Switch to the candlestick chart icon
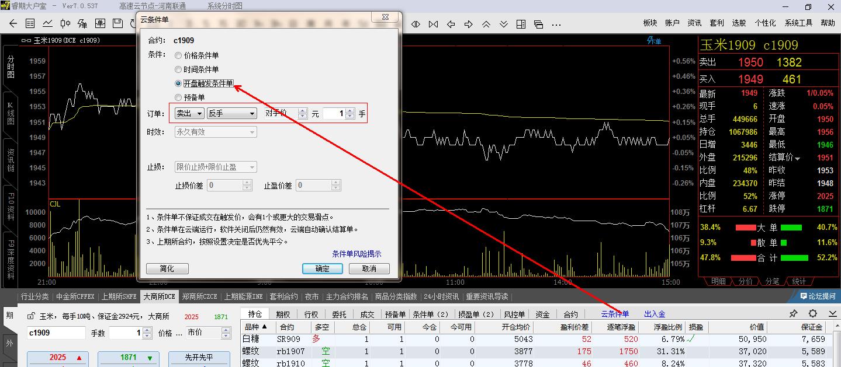Screen dimensions: 841x367 [65, 24]
